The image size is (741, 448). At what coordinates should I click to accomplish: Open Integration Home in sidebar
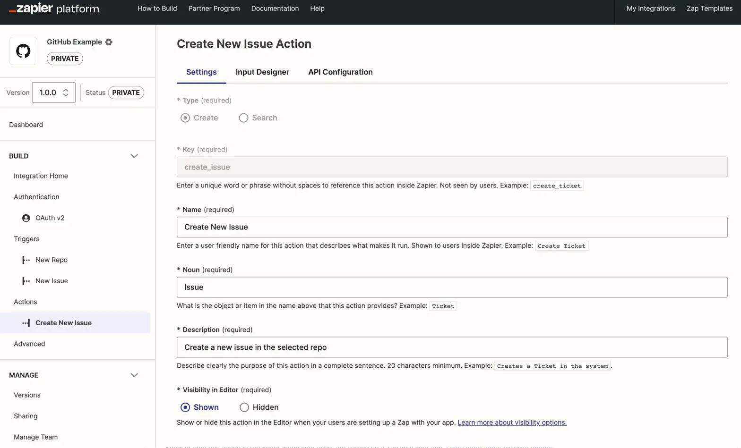tap(41, 176)
